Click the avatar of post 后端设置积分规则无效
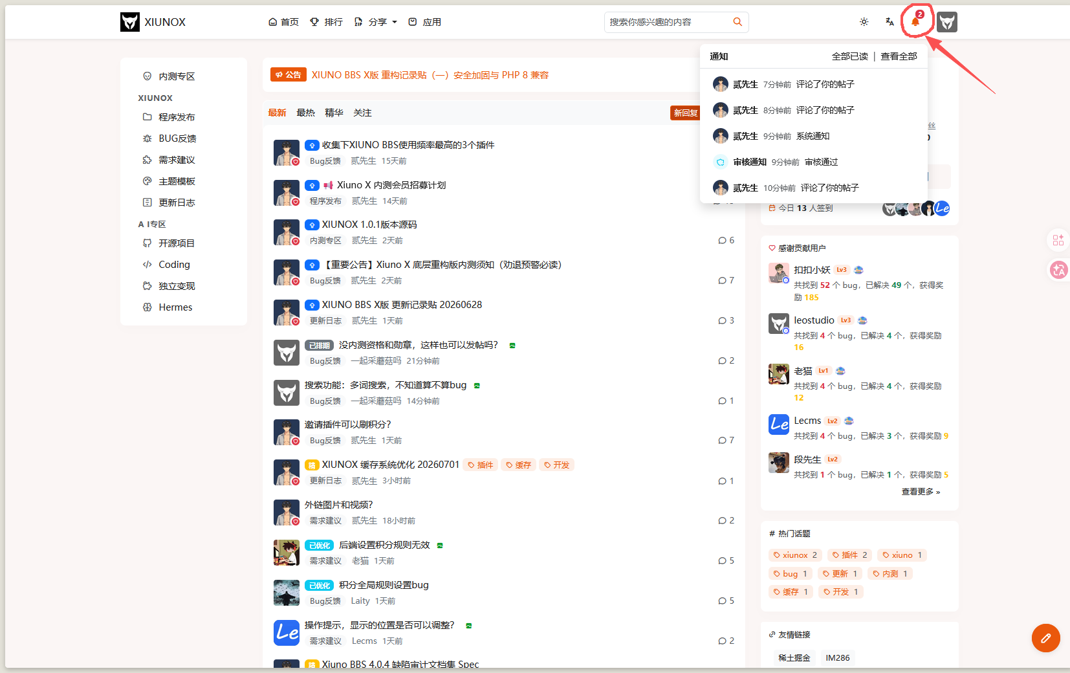Viewport: 1070px width, 673px height. point(286,553)
